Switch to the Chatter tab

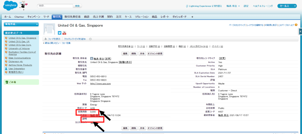pos(19,17)
